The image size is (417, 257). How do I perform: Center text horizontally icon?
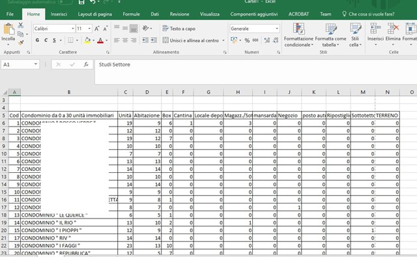[125, 40]
